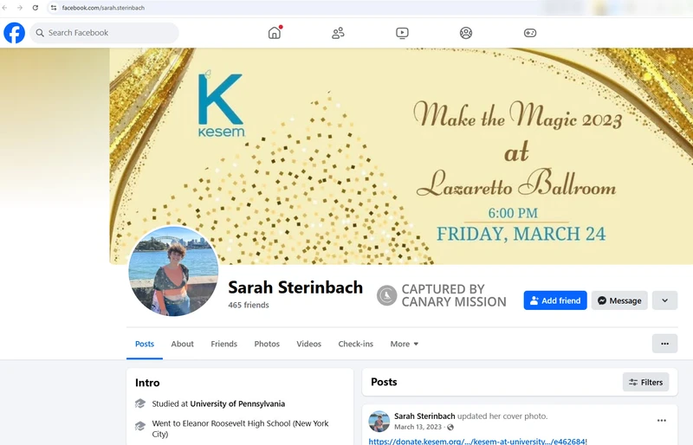Open the three-dot profile options menu
693x445 pixels.
coord(664,344)
